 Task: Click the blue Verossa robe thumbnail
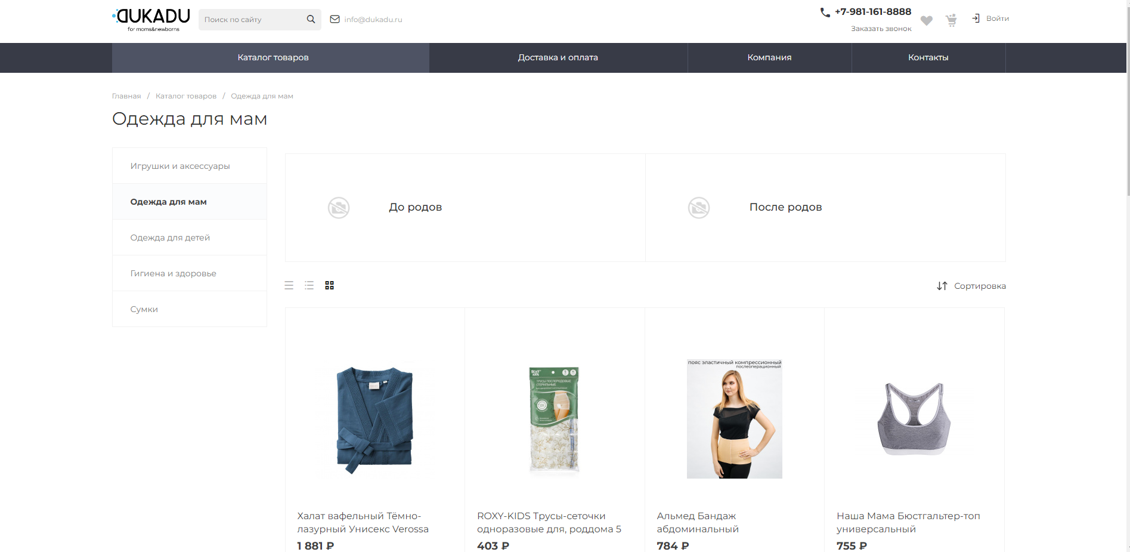point(374,420)
